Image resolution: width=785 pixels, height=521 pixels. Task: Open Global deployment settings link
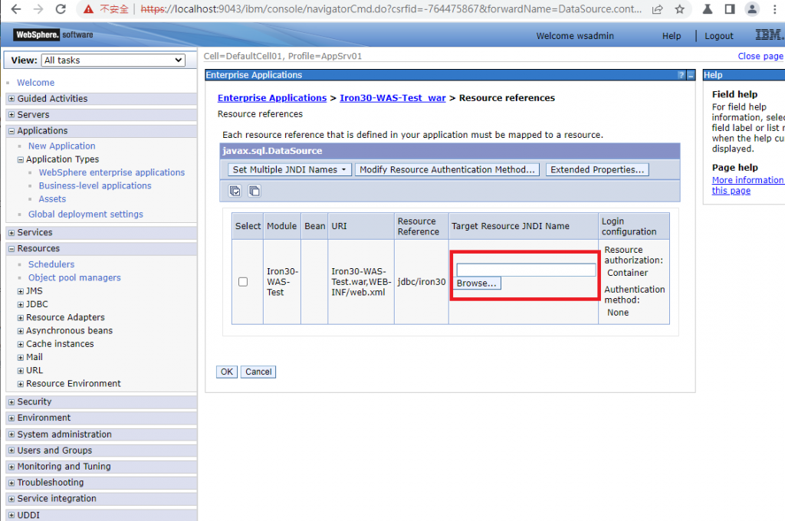(86, 215)
